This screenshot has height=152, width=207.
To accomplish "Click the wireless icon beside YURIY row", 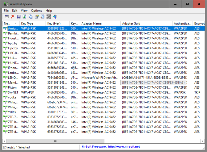I will (6, 112).
